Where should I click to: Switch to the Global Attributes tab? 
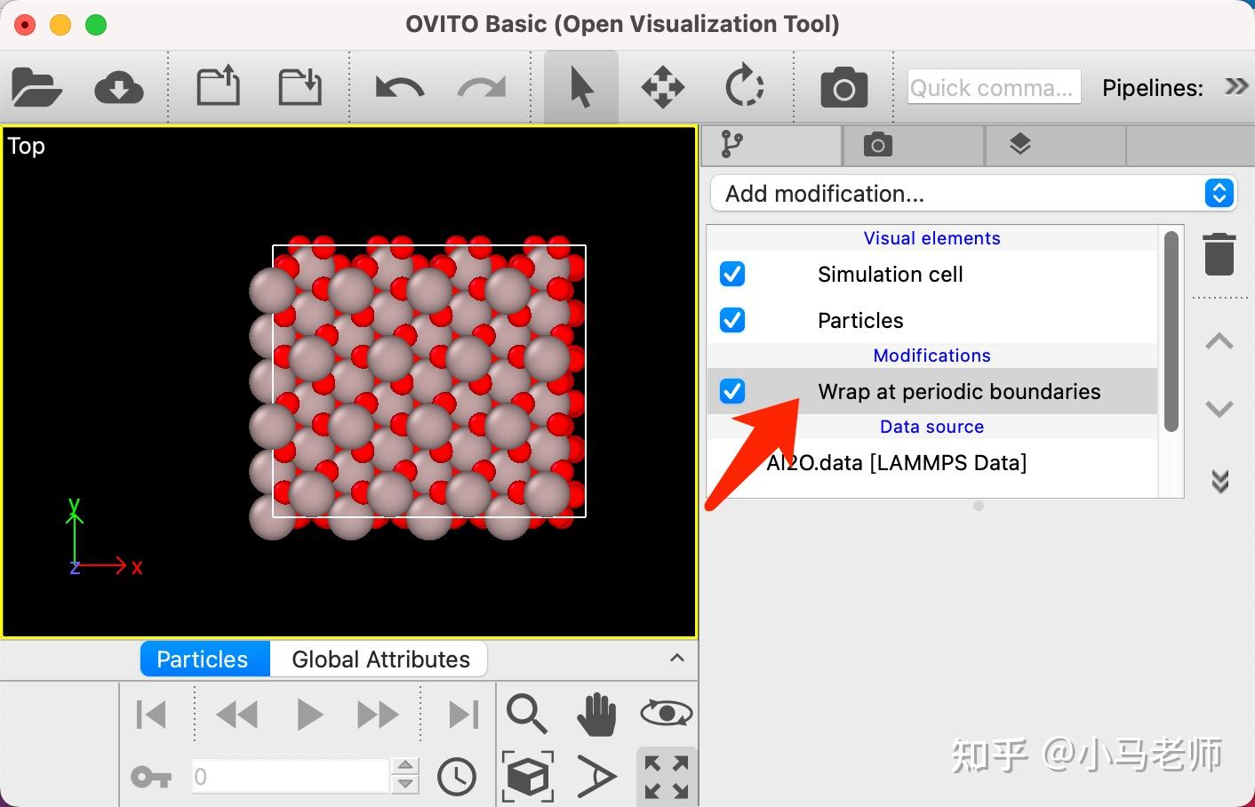coord(380,659)
